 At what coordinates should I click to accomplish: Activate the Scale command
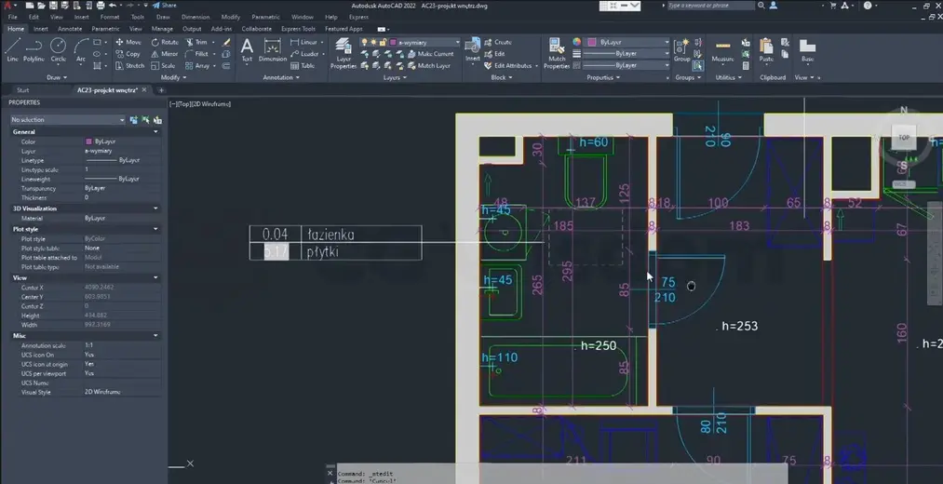pos(163,65)
